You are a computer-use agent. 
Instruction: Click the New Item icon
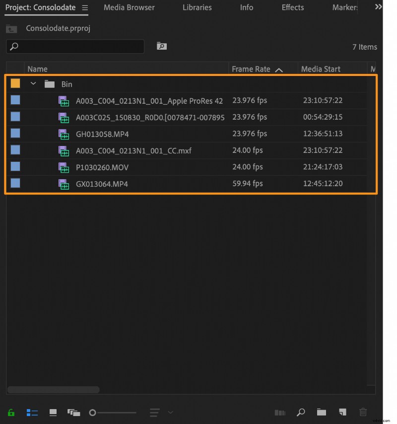[x=342, y=413]
